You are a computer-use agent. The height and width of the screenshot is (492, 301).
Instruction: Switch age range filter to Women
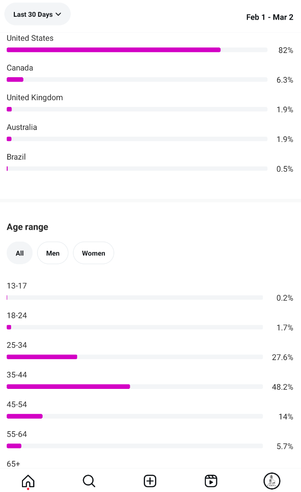pos(93,253)
